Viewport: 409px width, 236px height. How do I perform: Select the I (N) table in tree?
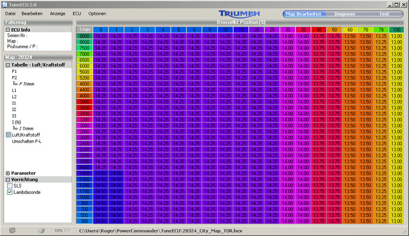click(16, 122)
